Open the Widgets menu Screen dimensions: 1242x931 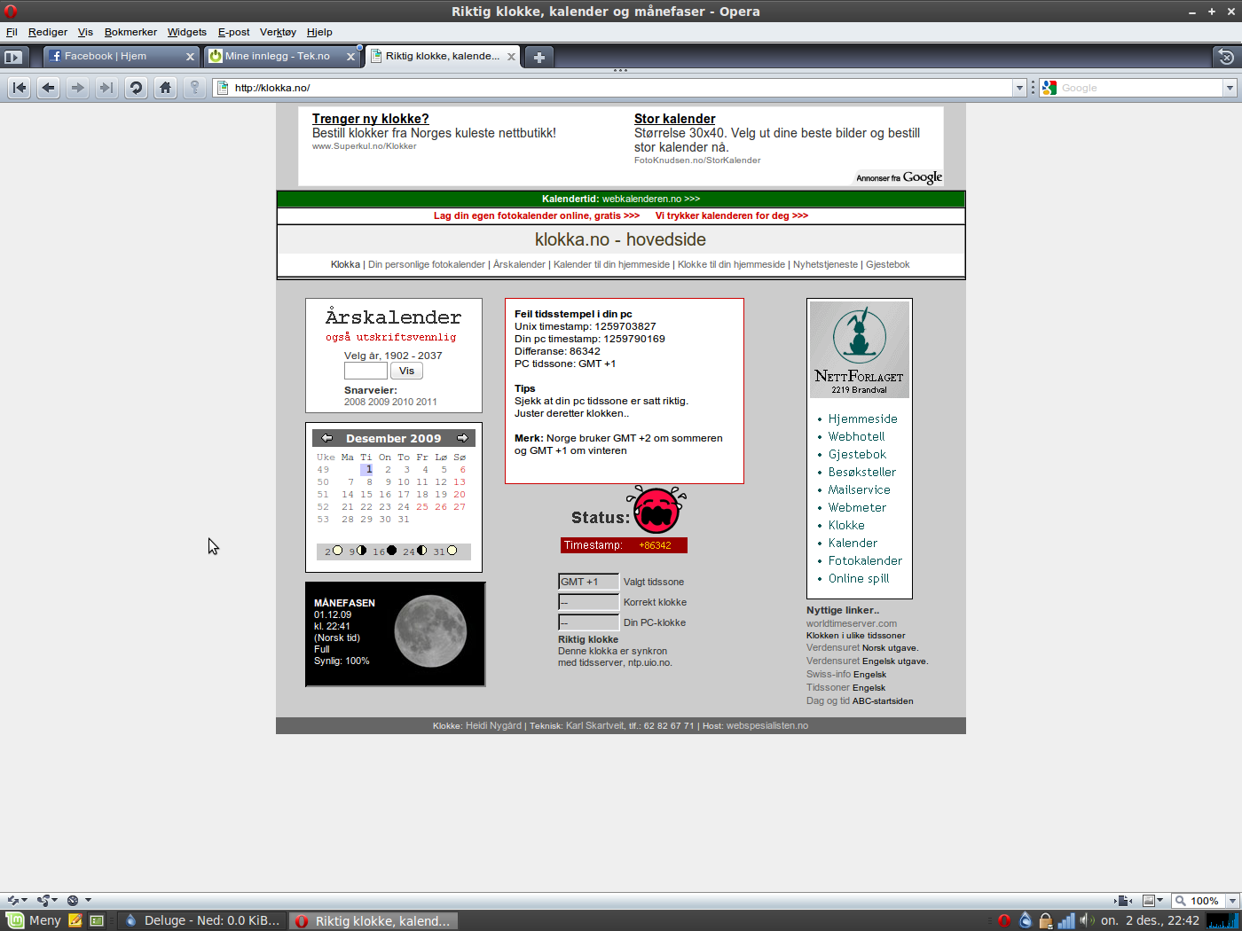pyautogui.click(x=187, y=32)
